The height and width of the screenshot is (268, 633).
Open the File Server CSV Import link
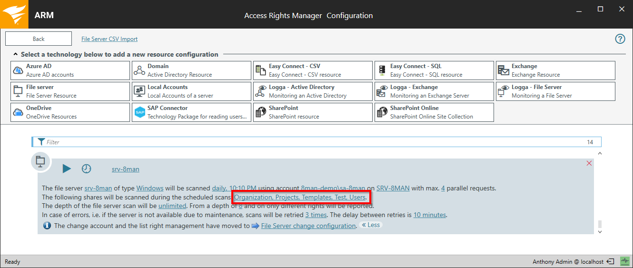[109, 39]
